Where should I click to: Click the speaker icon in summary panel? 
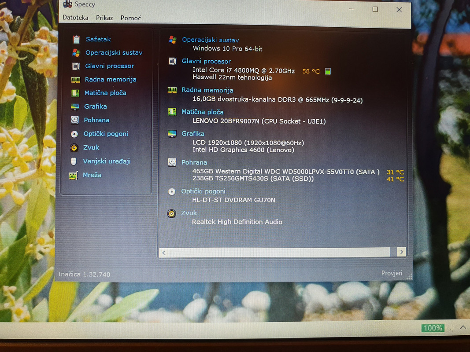point(171,213)
